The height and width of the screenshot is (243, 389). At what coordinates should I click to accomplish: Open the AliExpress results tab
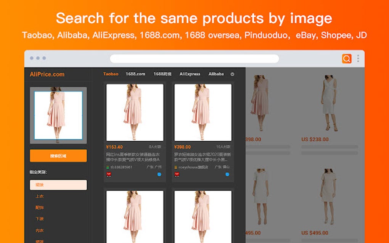coord(190,74)
